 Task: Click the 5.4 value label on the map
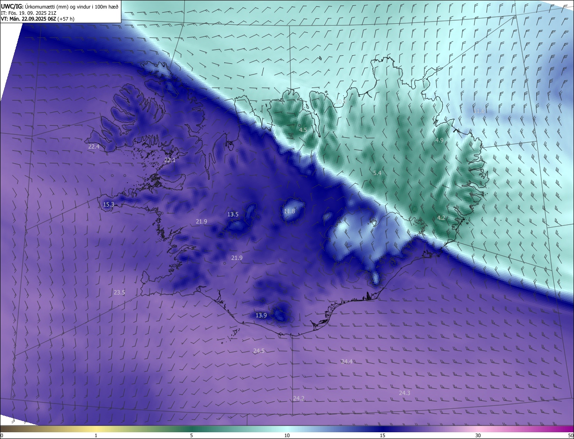377,173
